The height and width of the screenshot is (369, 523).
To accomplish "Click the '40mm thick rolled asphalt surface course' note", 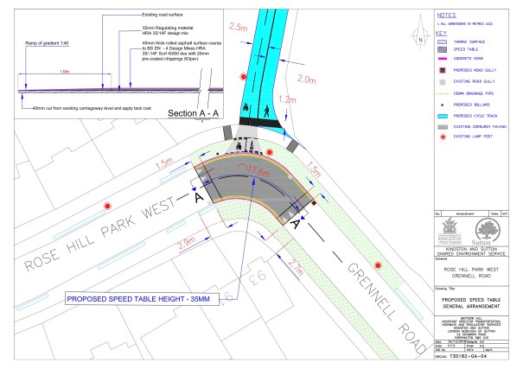I will (x=182, y=51).
